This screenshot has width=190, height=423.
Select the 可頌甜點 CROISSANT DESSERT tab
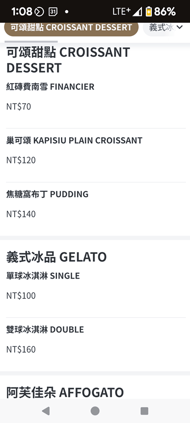click(71, 27)
